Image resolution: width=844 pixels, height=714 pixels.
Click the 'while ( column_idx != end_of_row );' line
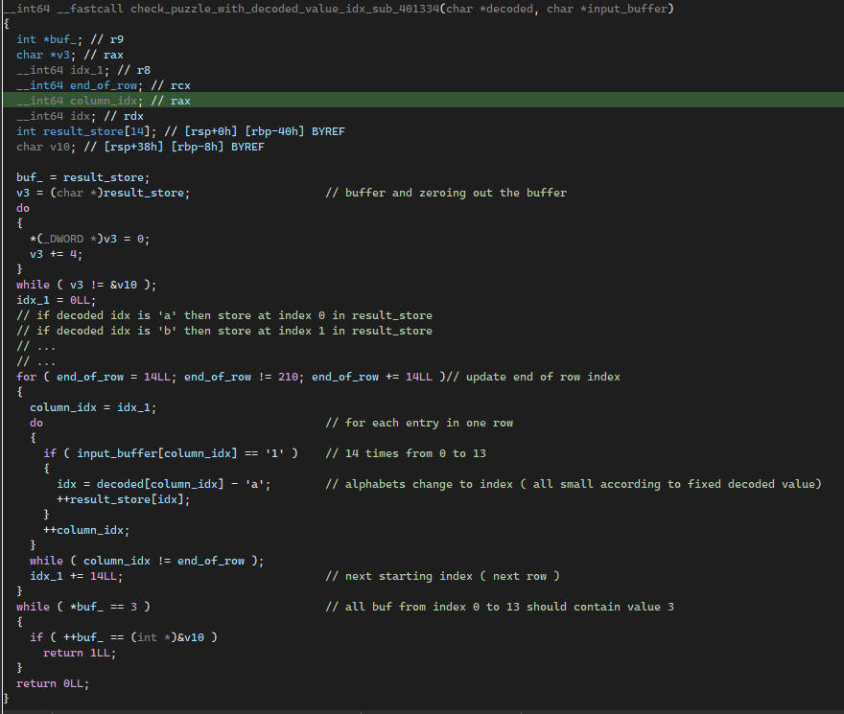pos(147,561)
